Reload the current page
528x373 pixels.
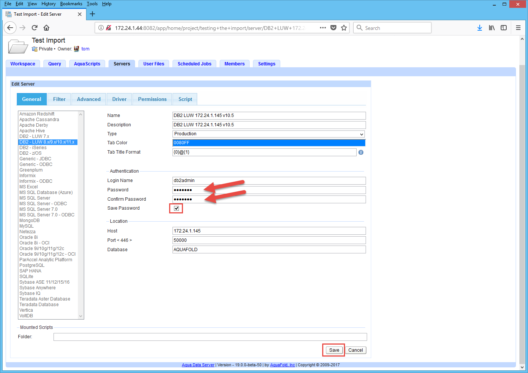pos(34,28)
